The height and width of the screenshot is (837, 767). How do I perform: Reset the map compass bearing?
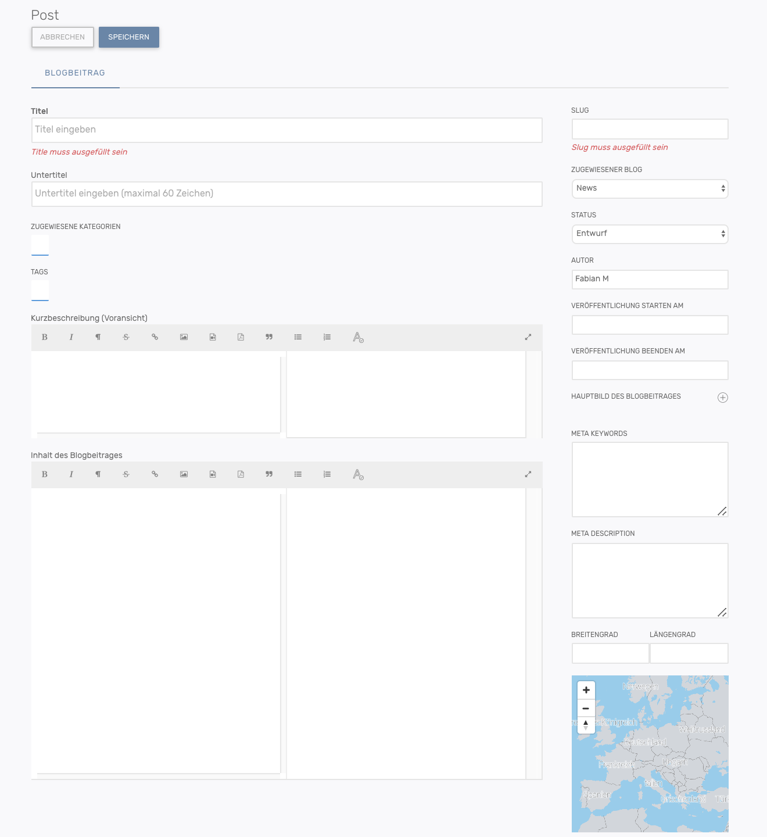tap(586, 725)
